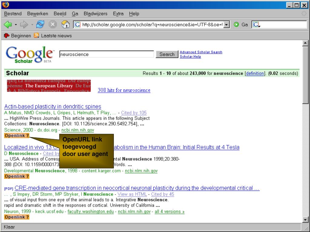Open the search engine selector G icon

256,25
